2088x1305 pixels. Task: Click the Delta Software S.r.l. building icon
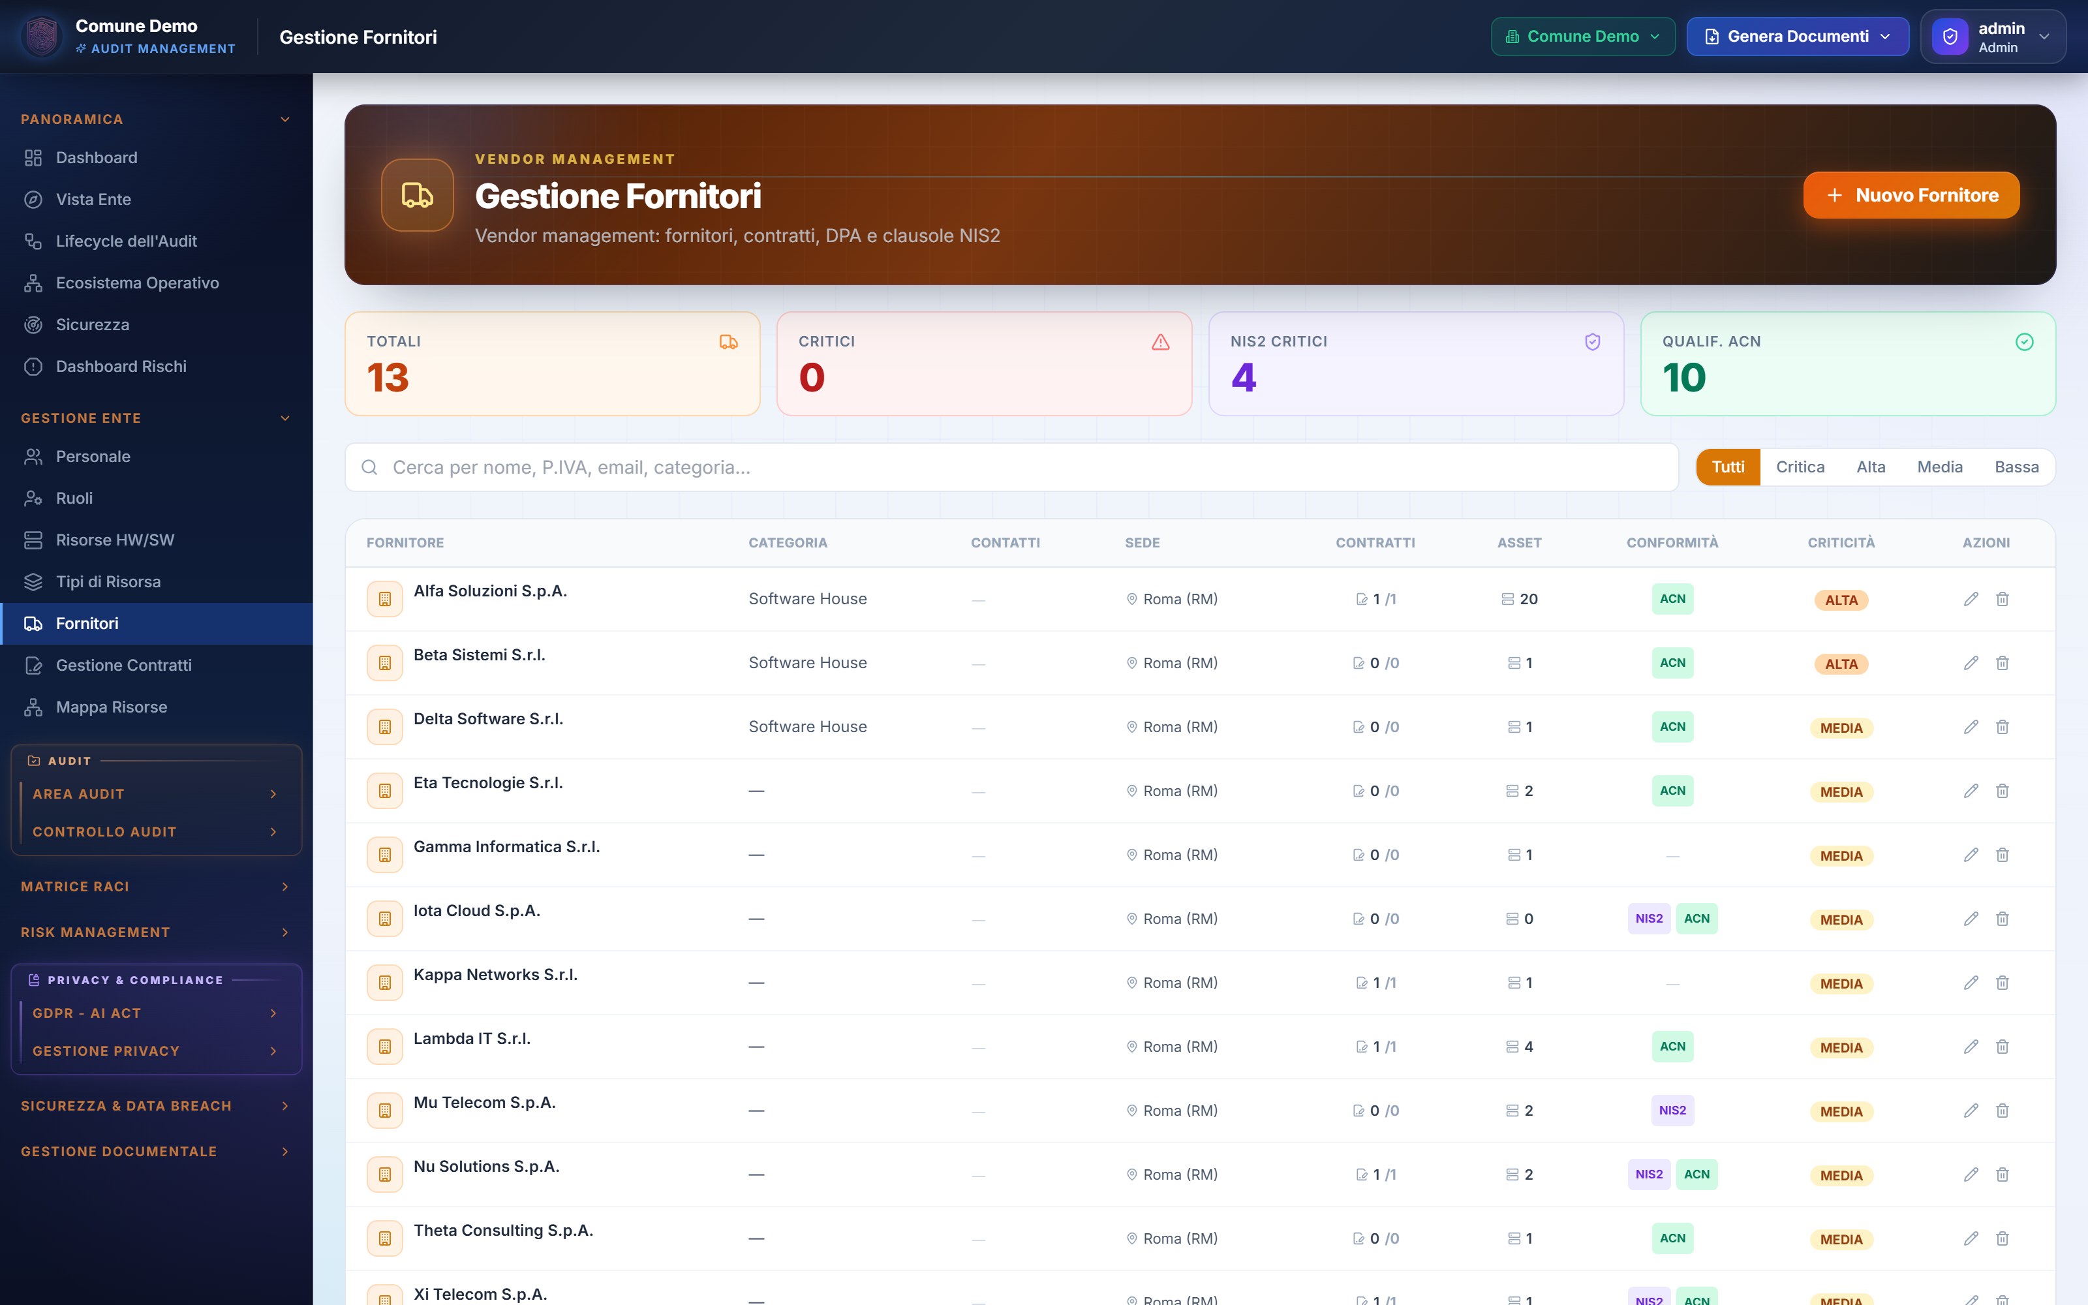pos(385,727)
